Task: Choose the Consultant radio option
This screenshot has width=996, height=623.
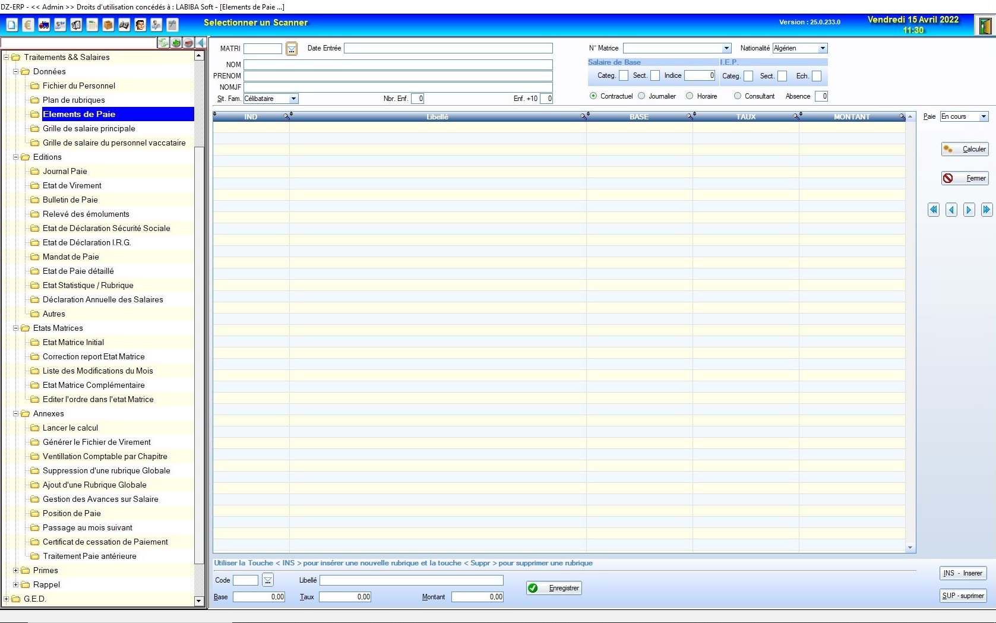Action: 738,96
